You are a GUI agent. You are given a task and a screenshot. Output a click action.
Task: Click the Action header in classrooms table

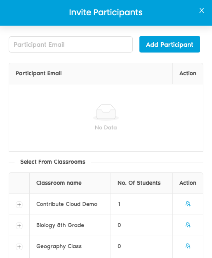188,183
